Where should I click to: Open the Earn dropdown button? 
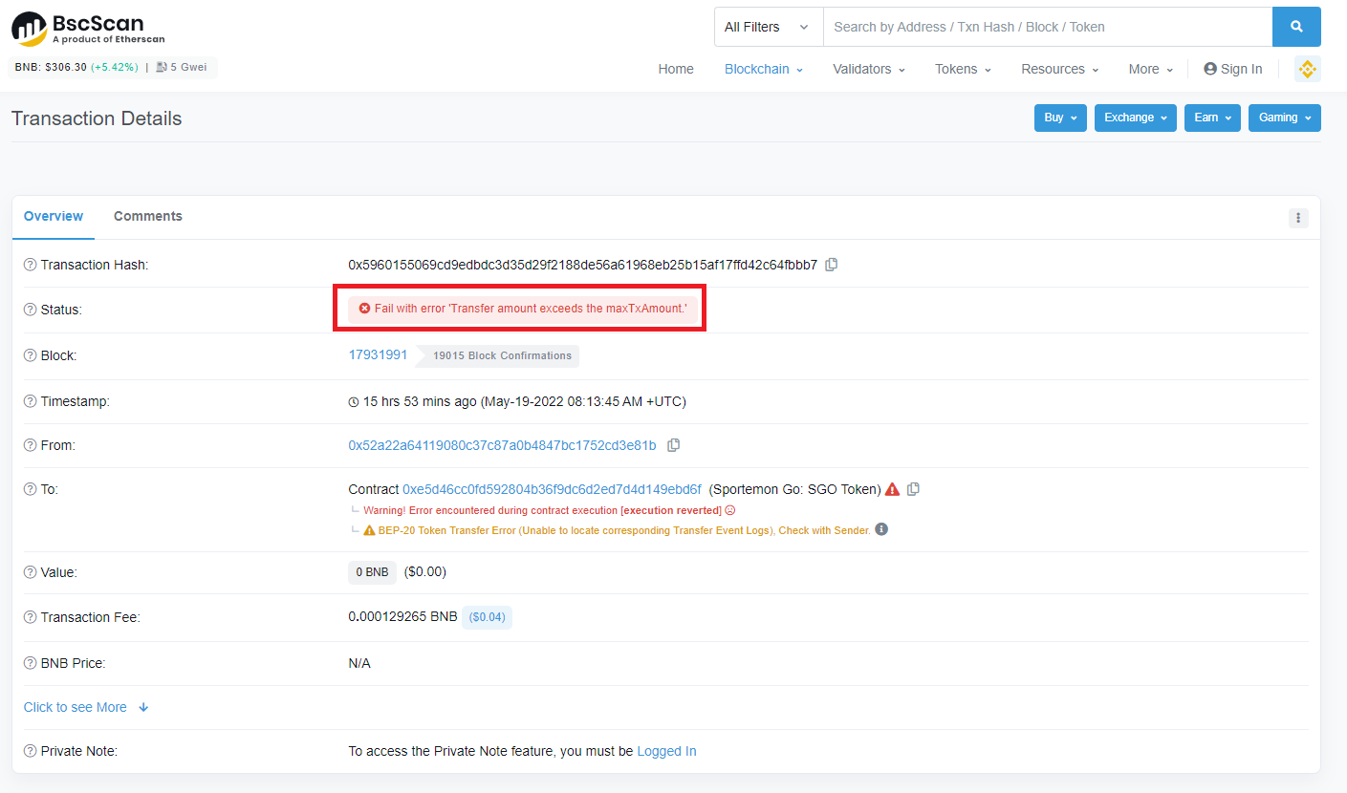pos(1212,118)
